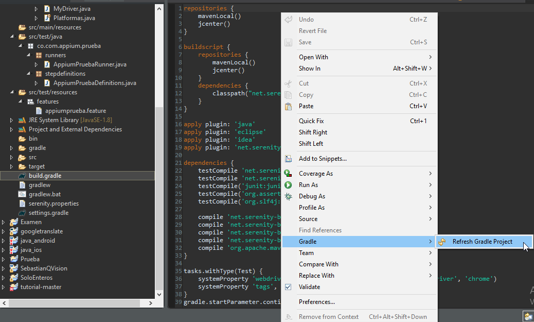Expand the JRE System Library node
The image size is (534, 322).
pos(12,120)
